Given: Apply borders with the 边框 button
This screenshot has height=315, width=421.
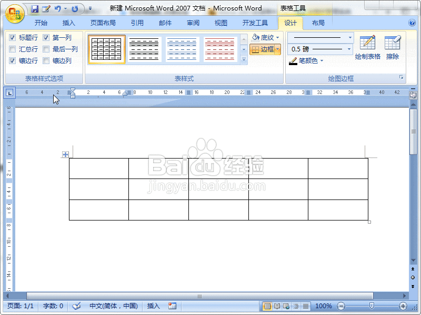Looking at the screenshot, I should click(262, 49).
